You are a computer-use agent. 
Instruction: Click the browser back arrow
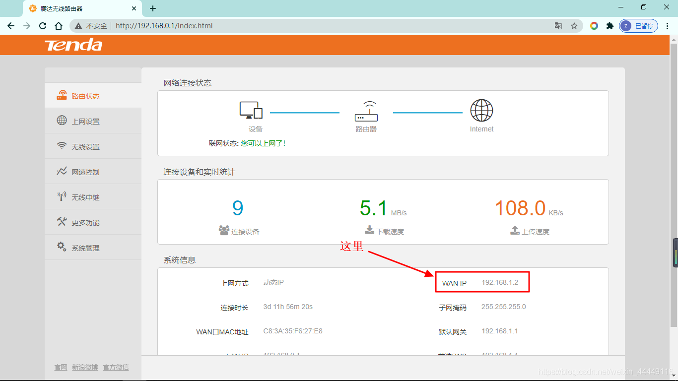point(11,26)
